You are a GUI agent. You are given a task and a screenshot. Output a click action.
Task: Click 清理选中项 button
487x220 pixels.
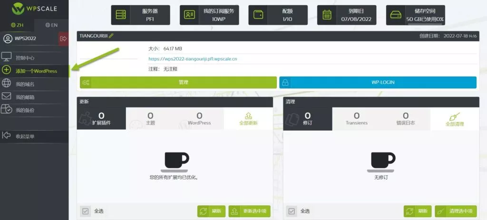coord(456,211)
